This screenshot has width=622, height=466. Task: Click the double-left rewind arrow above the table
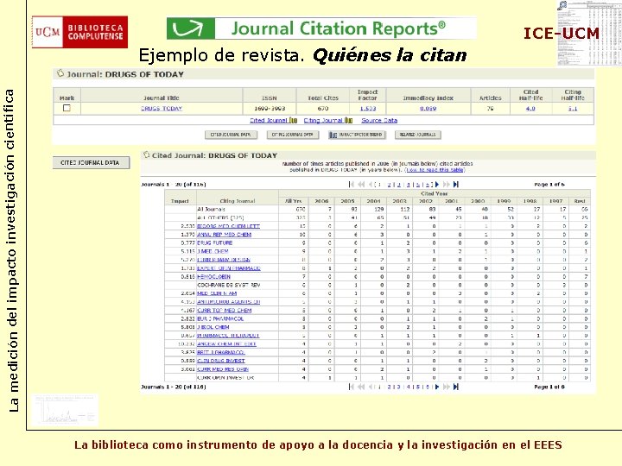point(361,185)
